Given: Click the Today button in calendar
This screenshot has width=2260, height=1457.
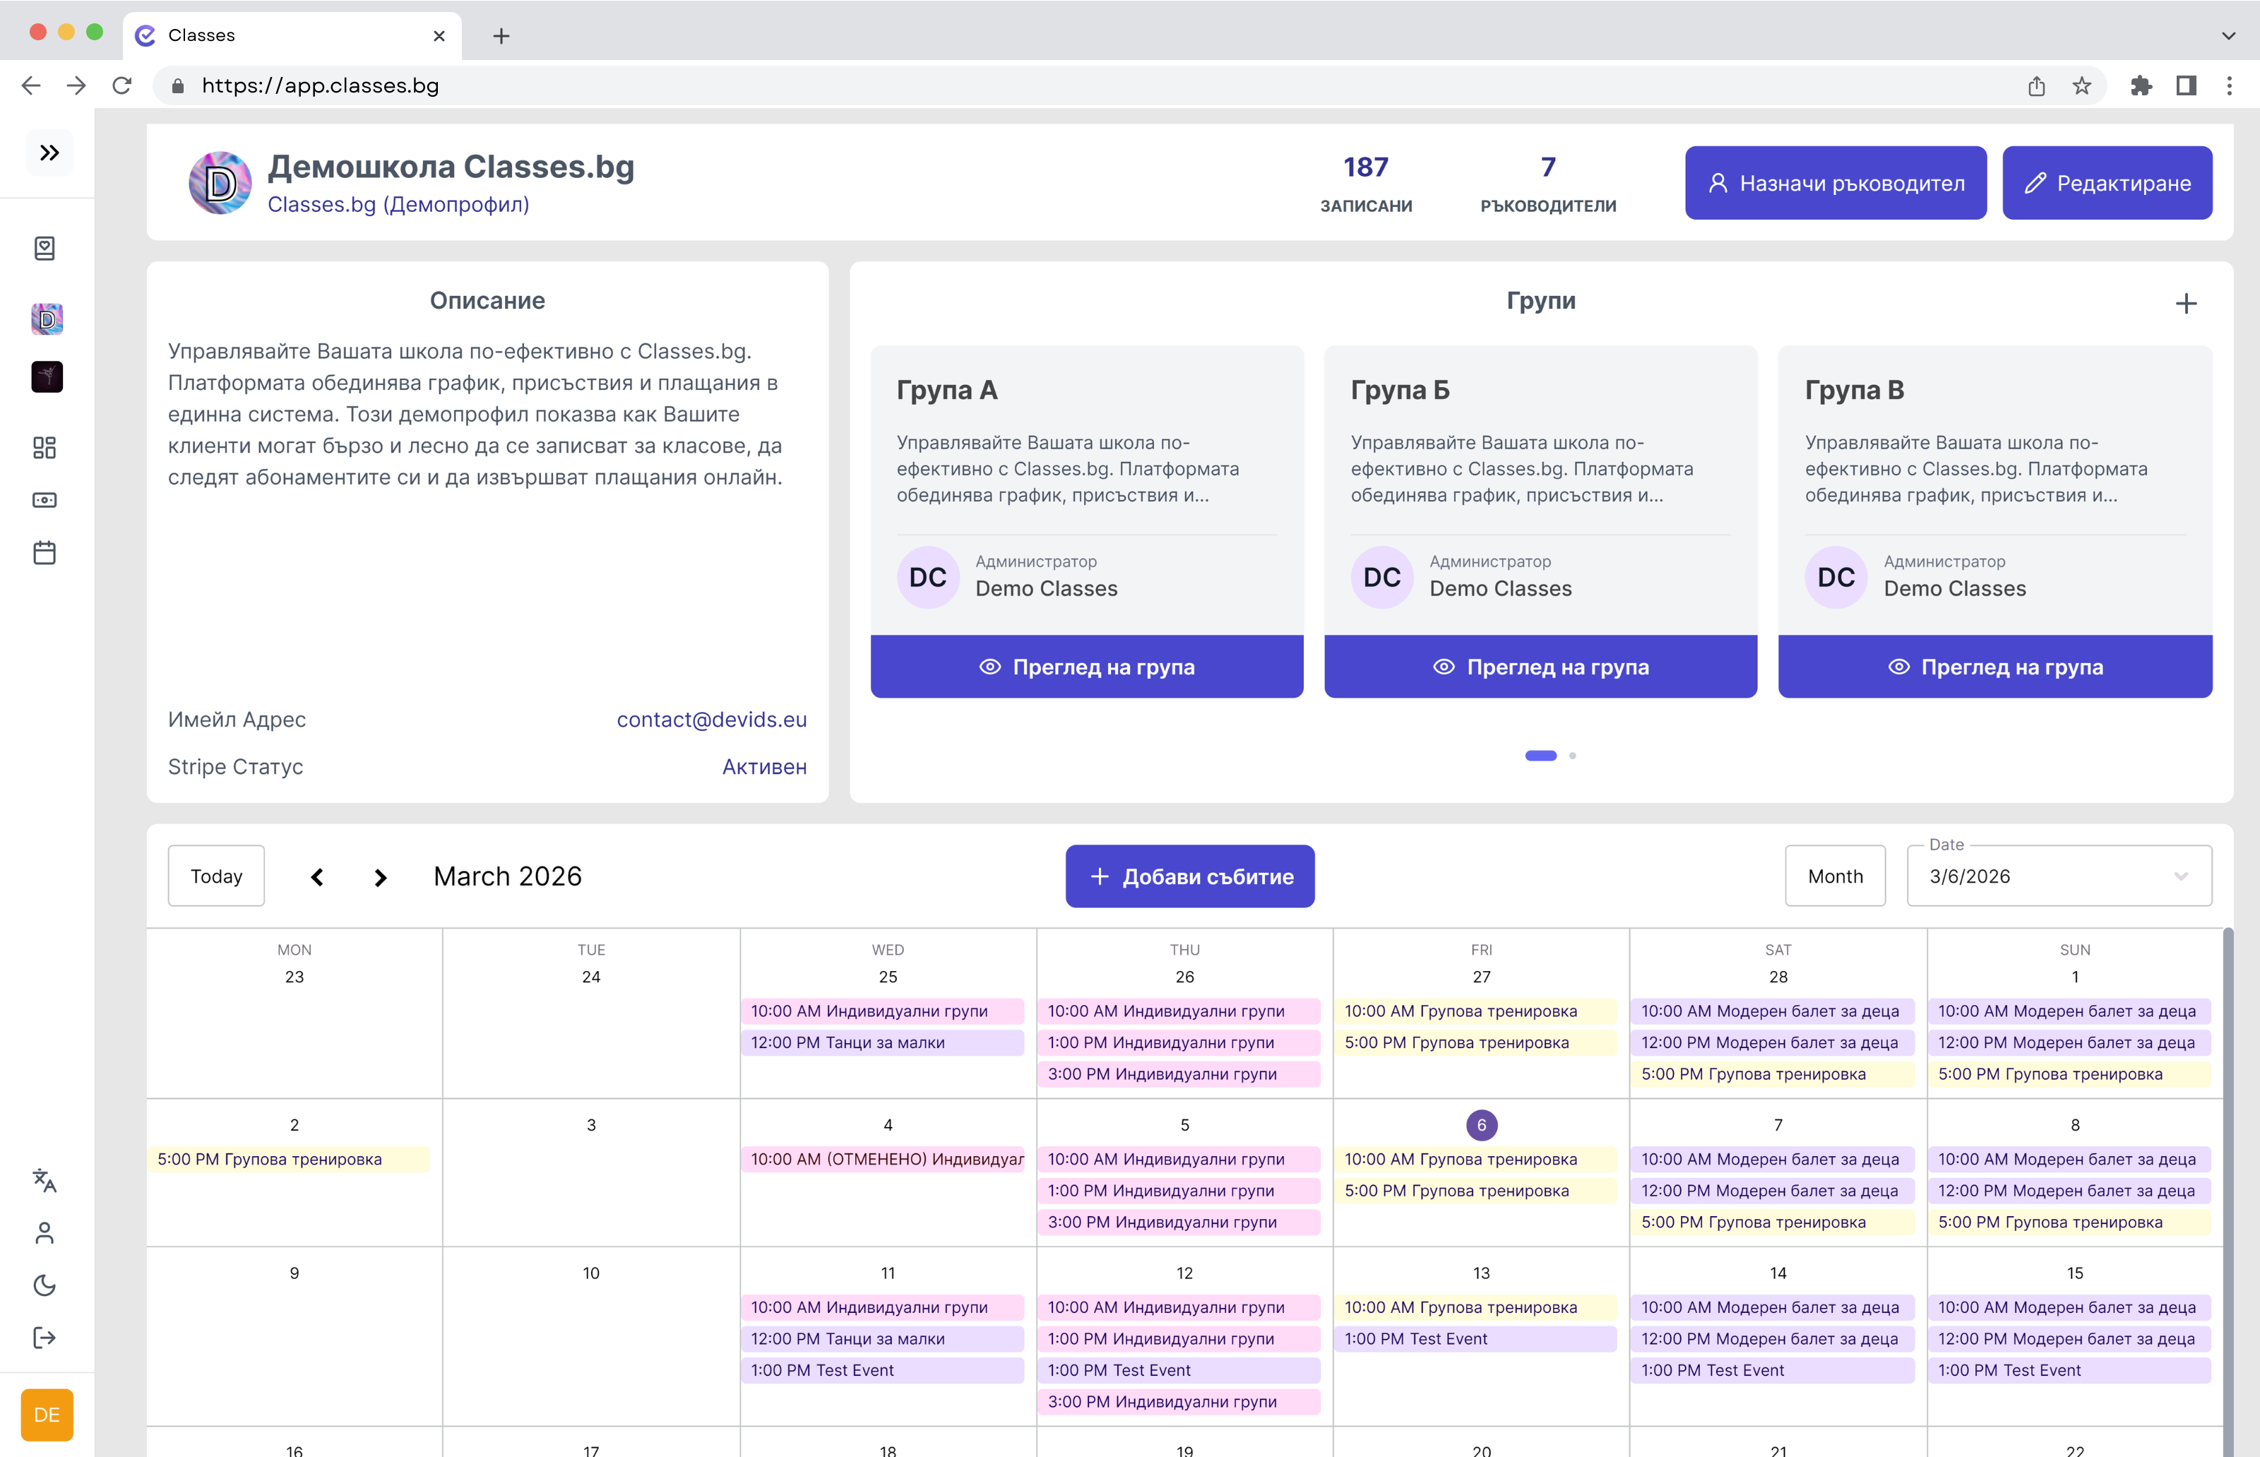Looking at the screenshot, I should [217, 876].
